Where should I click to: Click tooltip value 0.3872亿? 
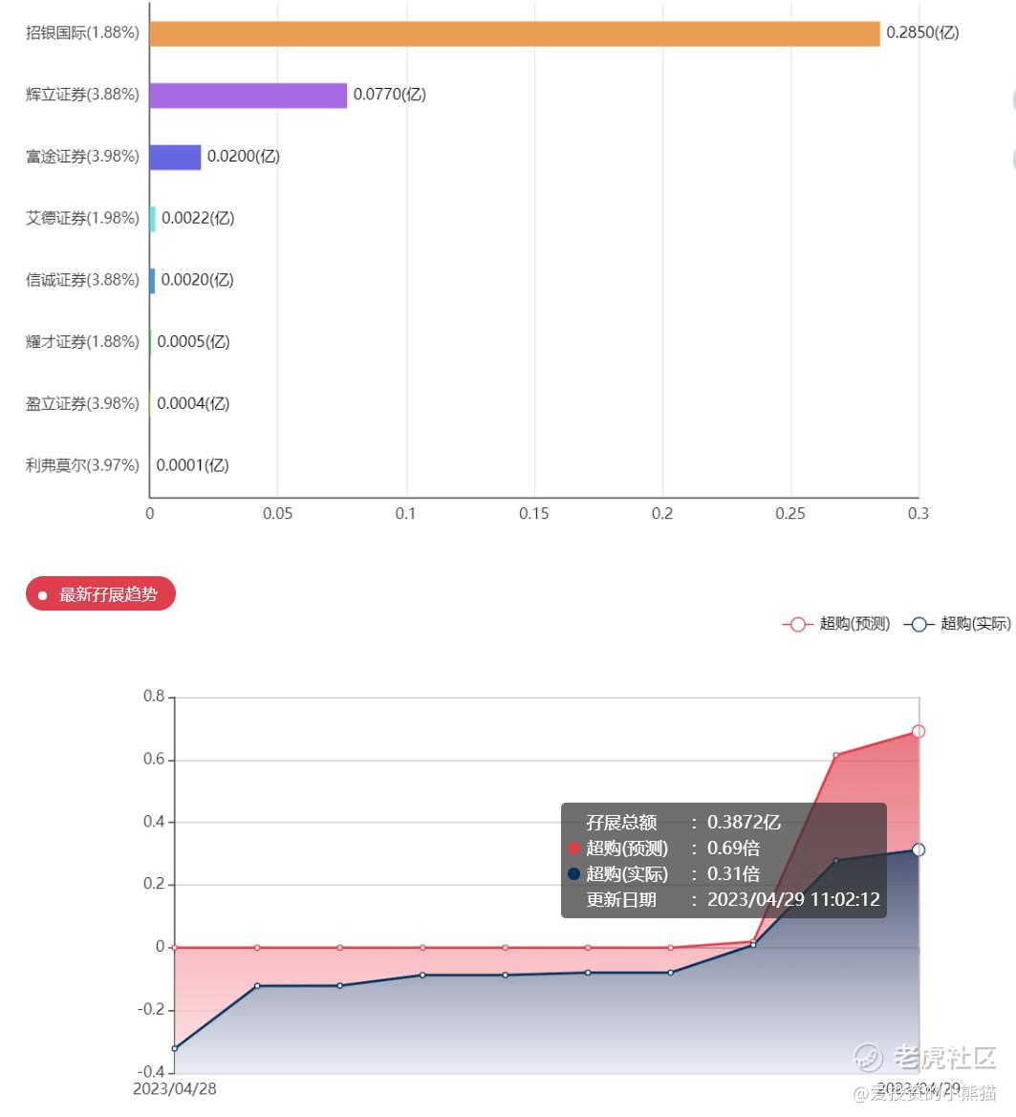(744, 823)
